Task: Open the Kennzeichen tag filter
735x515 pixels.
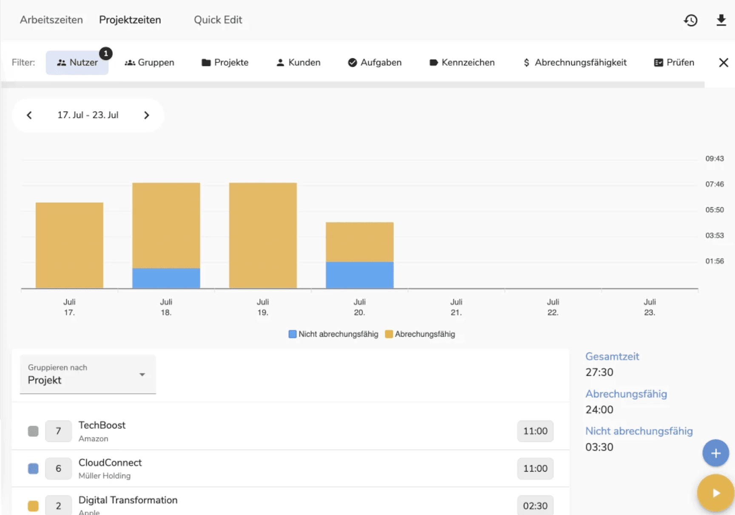Action: (x=462, y=63)
